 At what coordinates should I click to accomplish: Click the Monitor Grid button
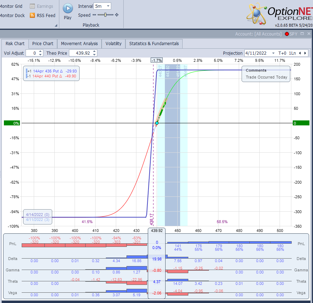11,6
